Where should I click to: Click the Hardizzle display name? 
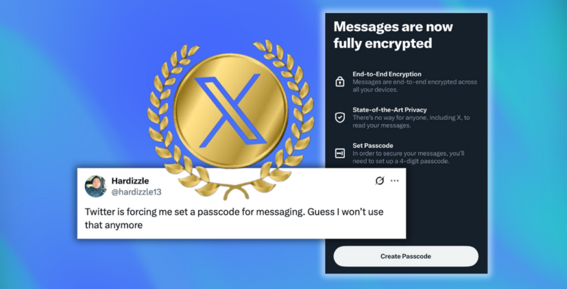click(x=130, y=181)
